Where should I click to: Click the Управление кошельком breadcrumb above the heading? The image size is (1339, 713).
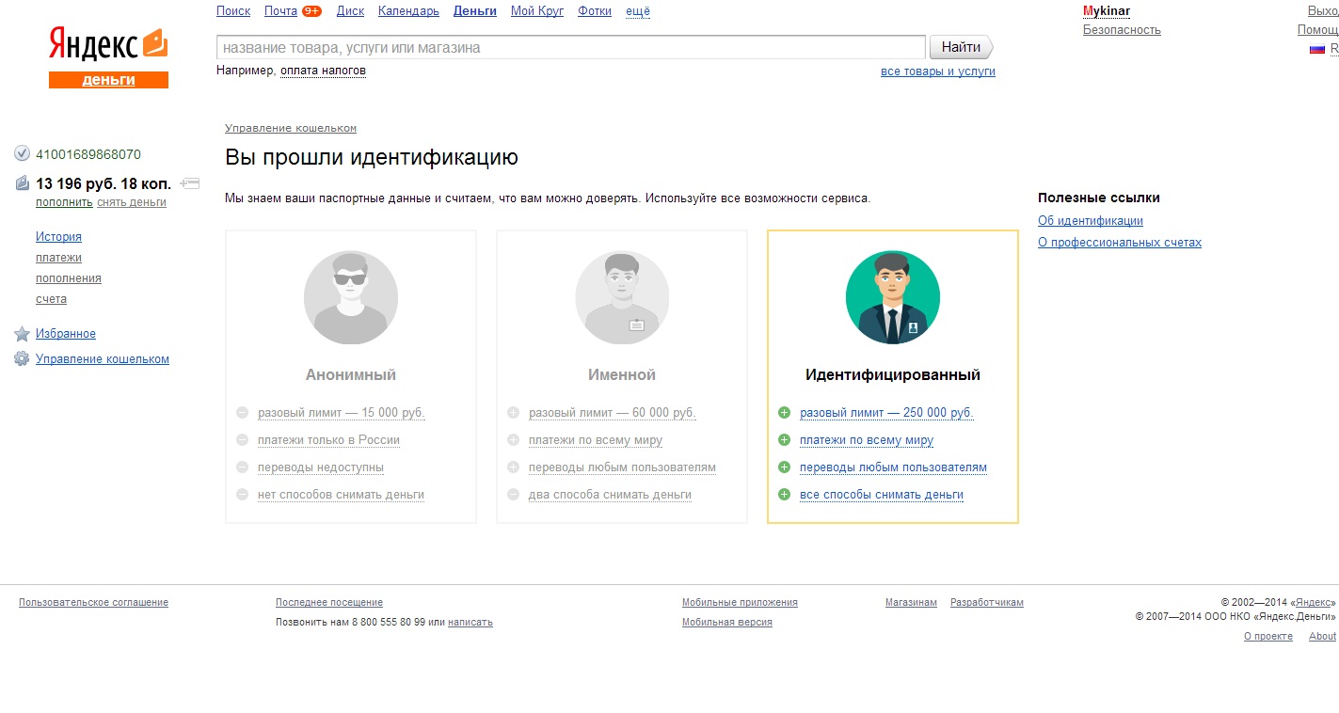(291, 128)
